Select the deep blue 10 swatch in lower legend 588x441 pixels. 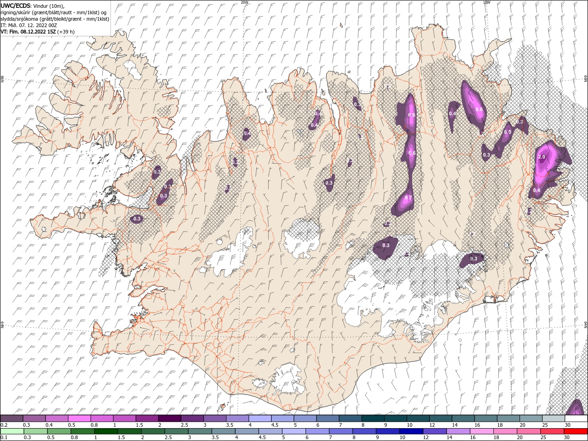pos(411,431)
